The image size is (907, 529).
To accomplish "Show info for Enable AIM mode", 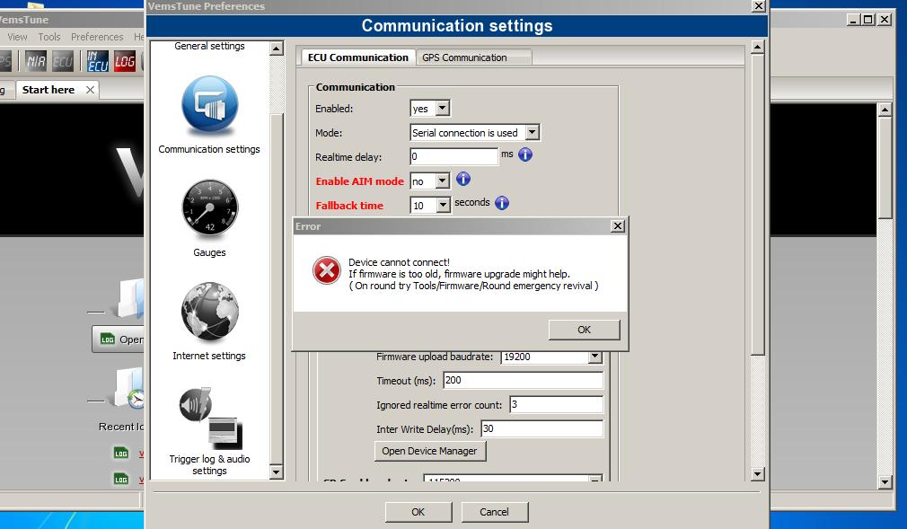I will (463, 179).
